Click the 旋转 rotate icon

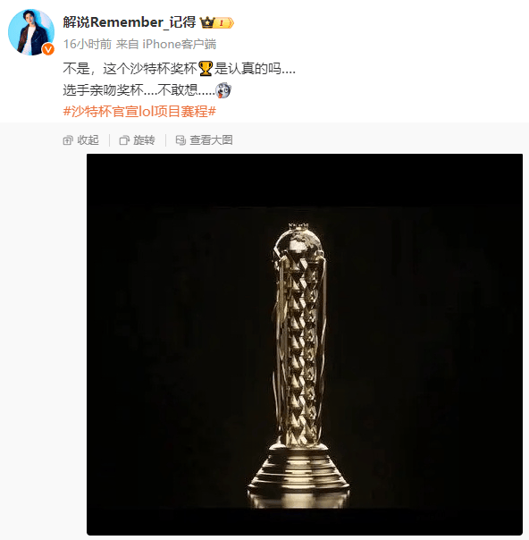(x=124, y=140)
